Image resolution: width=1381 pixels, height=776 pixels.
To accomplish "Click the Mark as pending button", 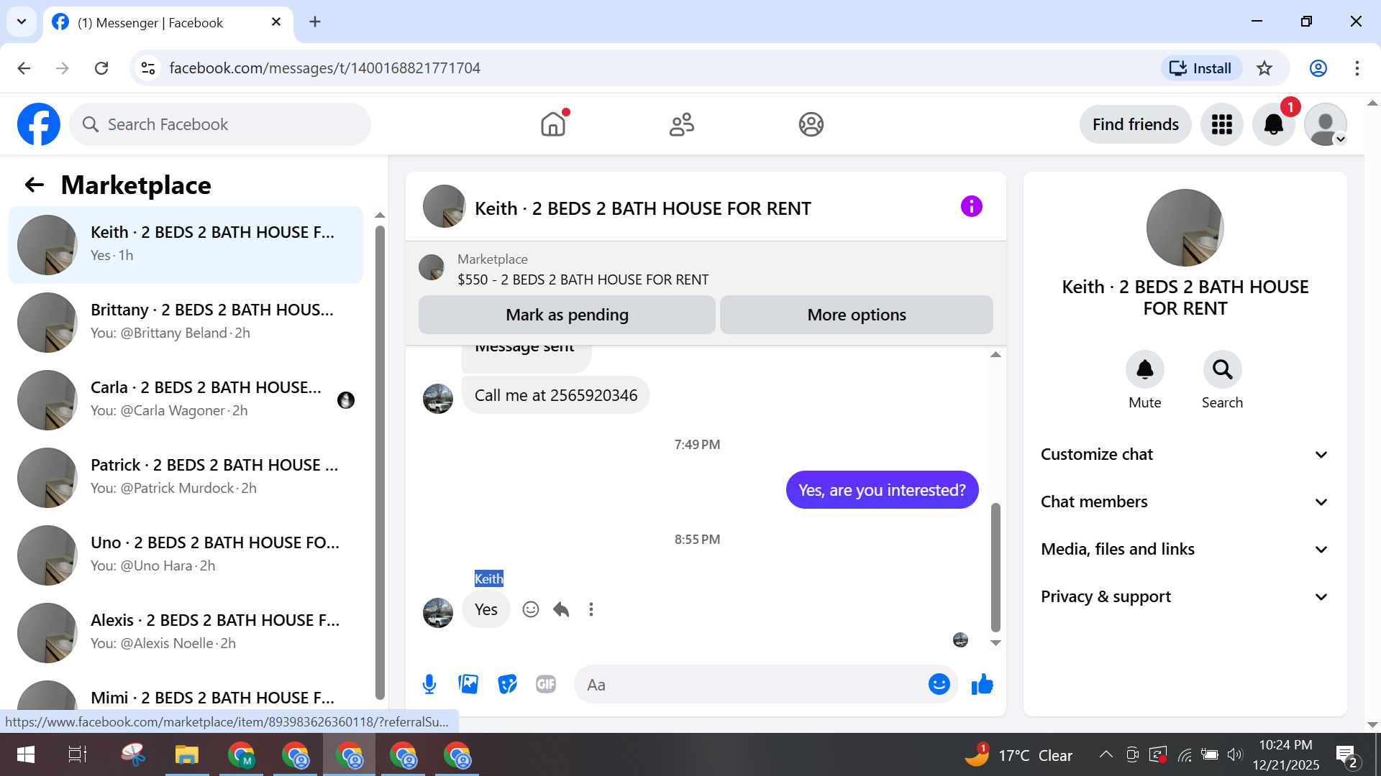I will [x=567, y=315].
